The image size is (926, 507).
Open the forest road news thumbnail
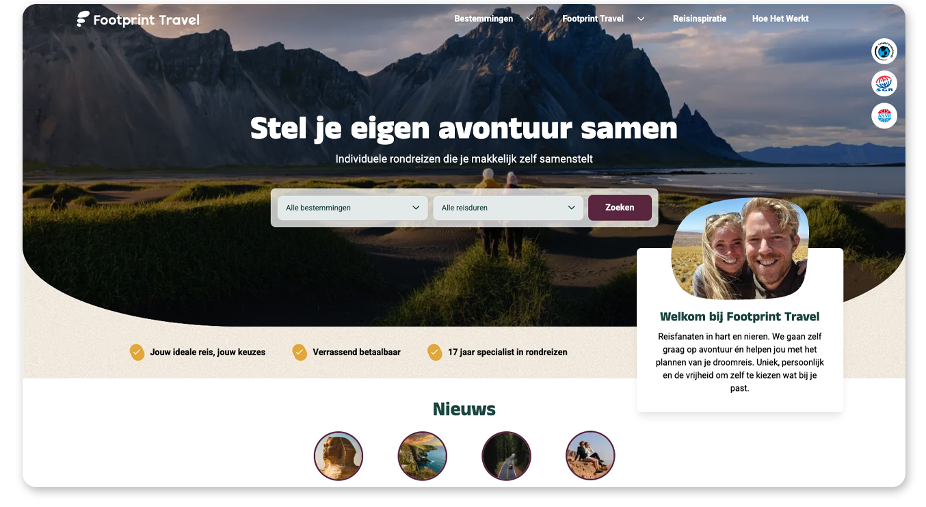click(506, 456)
